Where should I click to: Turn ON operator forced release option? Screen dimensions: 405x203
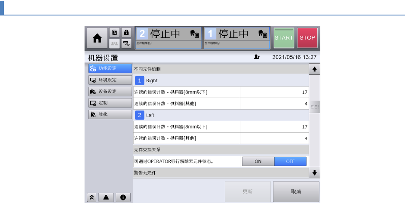point(258,161)
